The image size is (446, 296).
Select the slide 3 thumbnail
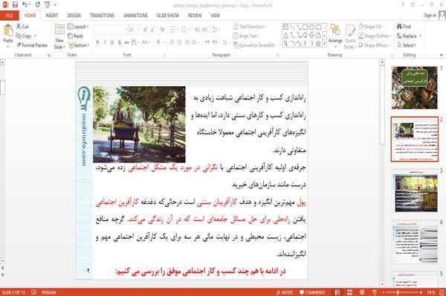click(x=415, y=191)
